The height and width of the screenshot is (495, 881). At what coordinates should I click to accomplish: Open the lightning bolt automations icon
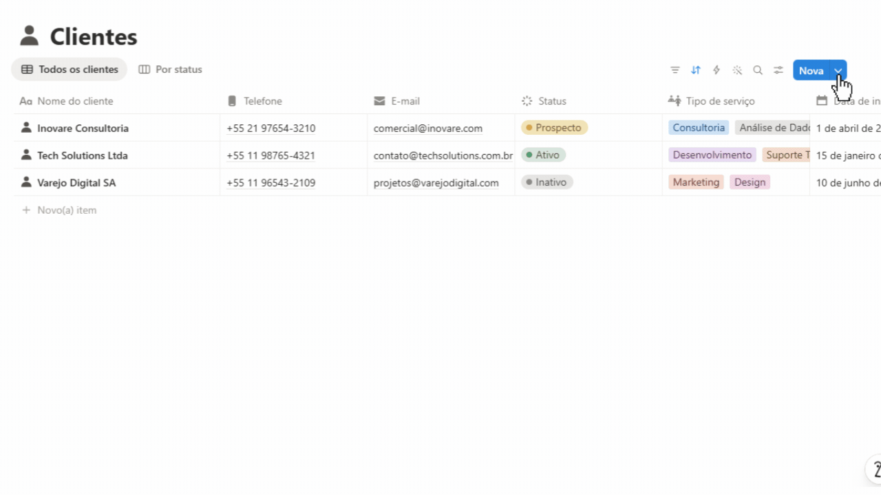(717, 70)
